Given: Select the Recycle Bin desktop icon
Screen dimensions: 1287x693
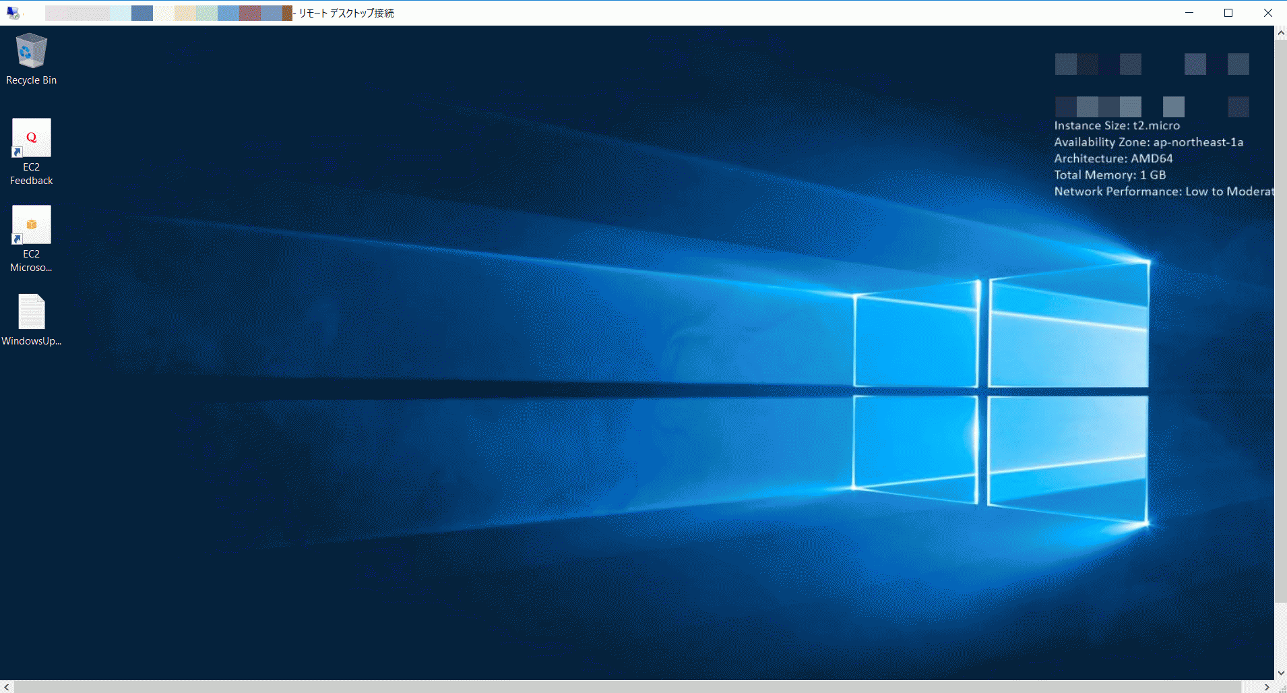Looking at the screenshot, I should pyautogui.click(x=31, y=59).
